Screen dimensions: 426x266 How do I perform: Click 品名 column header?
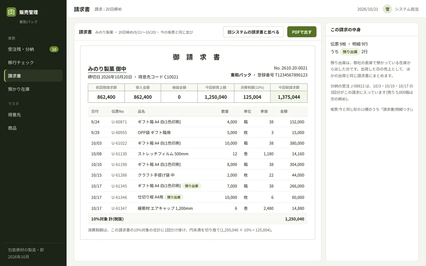pos(141,111)
